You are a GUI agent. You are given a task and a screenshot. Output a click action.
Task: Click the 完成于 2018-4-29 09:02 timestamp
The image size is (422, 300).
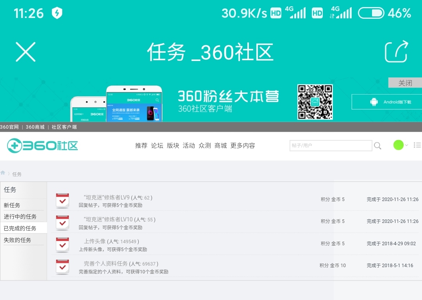click(391, 243)
